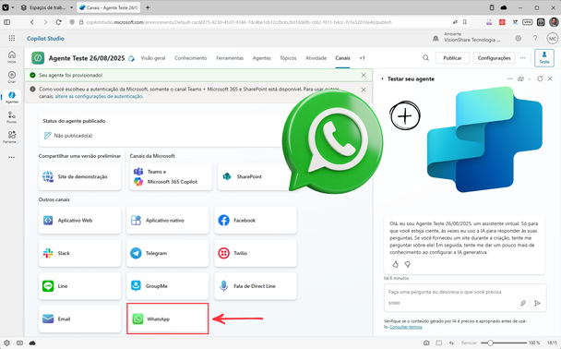Open Configurações button
Viewport: 561px width, 349px height.
(x=494, y=57)
